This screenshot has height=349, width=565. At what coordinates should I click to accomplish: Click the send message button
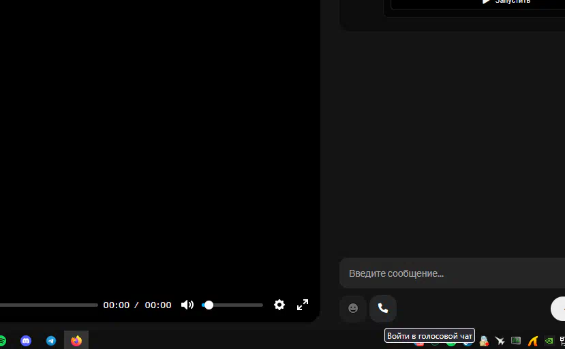point(559,308)
